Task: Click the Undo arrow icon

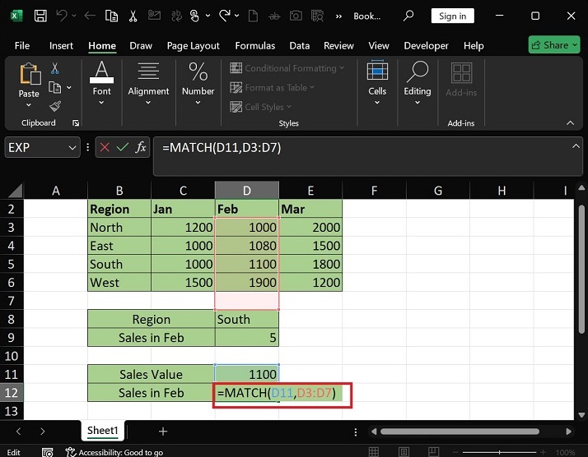Action: pos(62,16)
